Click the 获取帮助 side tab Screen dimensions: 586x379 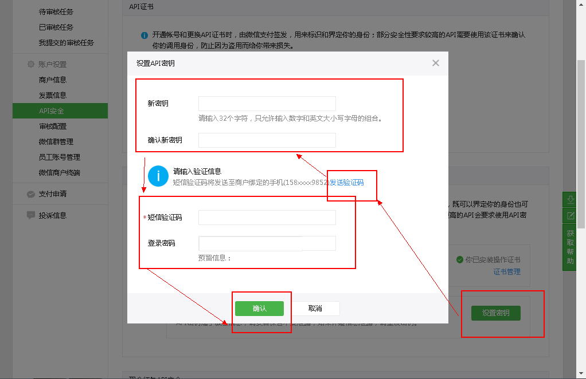[571, 247]
